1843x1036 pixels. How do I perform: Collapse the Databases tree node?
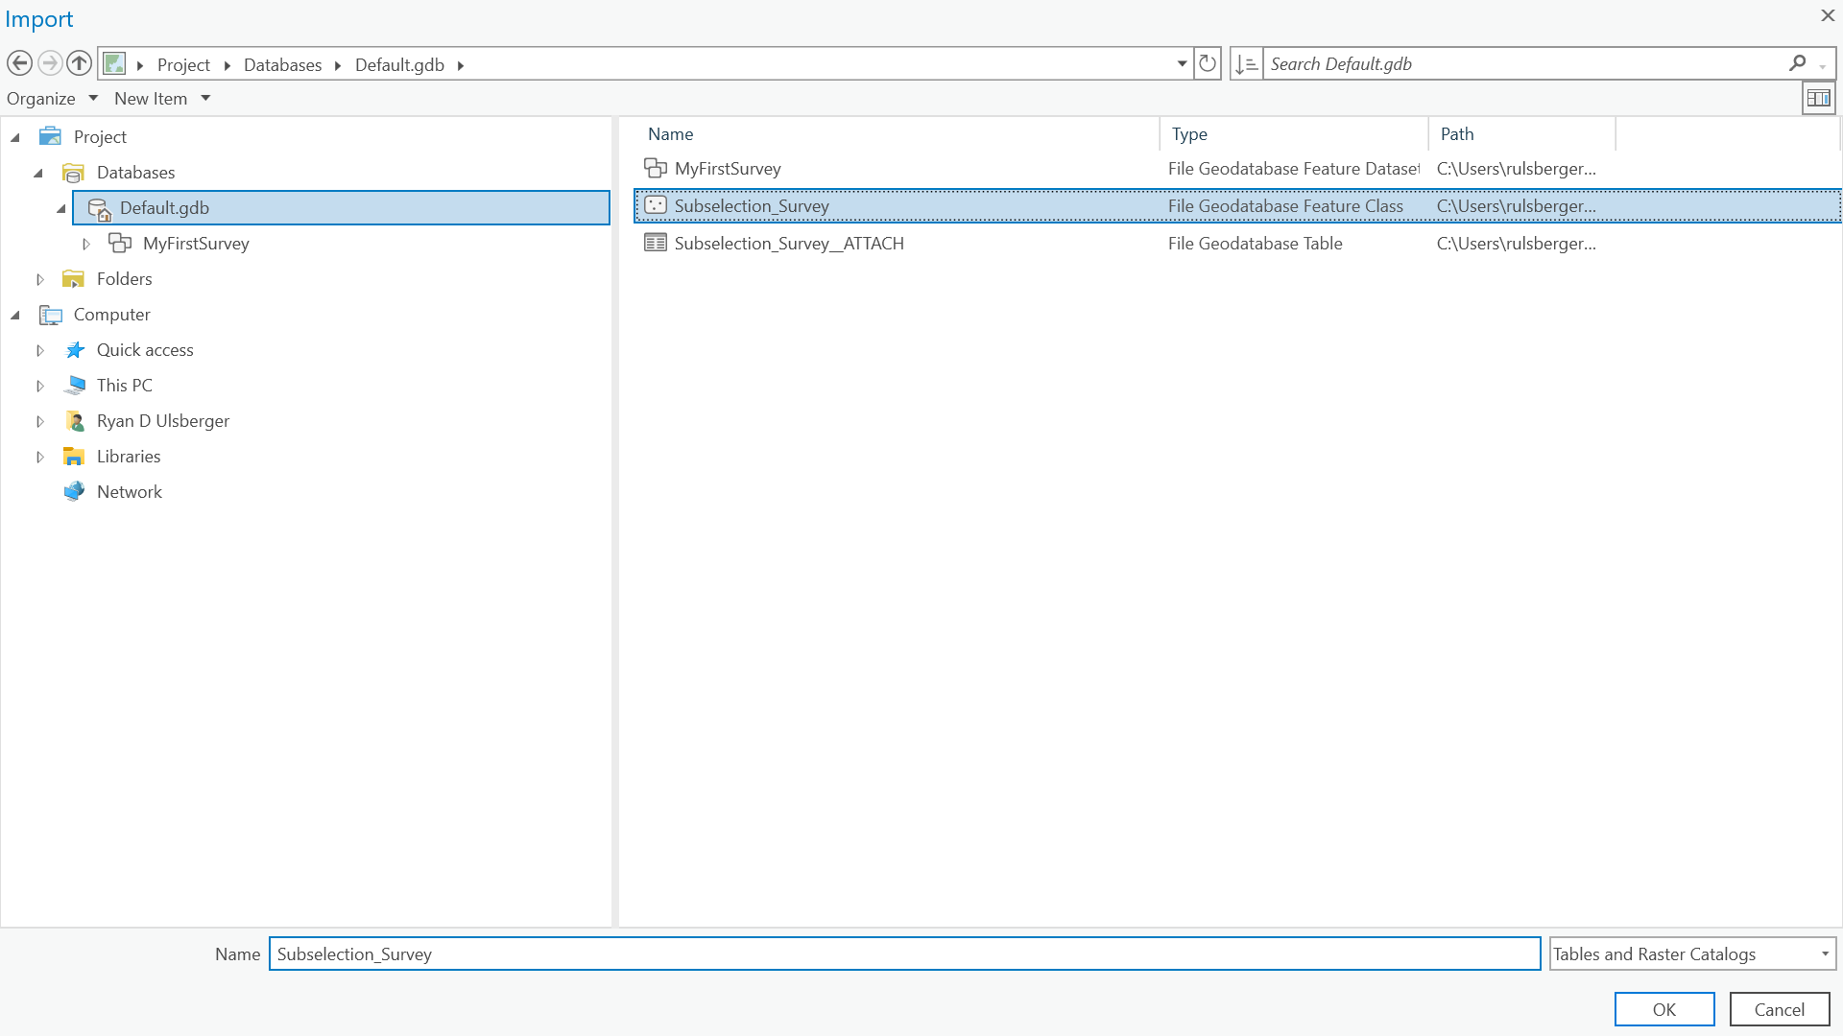(38, 173)
